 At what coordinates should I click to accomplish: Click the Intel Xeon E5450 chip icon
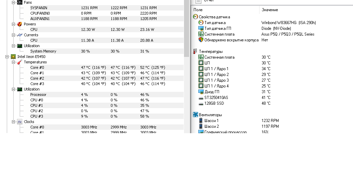13,57
